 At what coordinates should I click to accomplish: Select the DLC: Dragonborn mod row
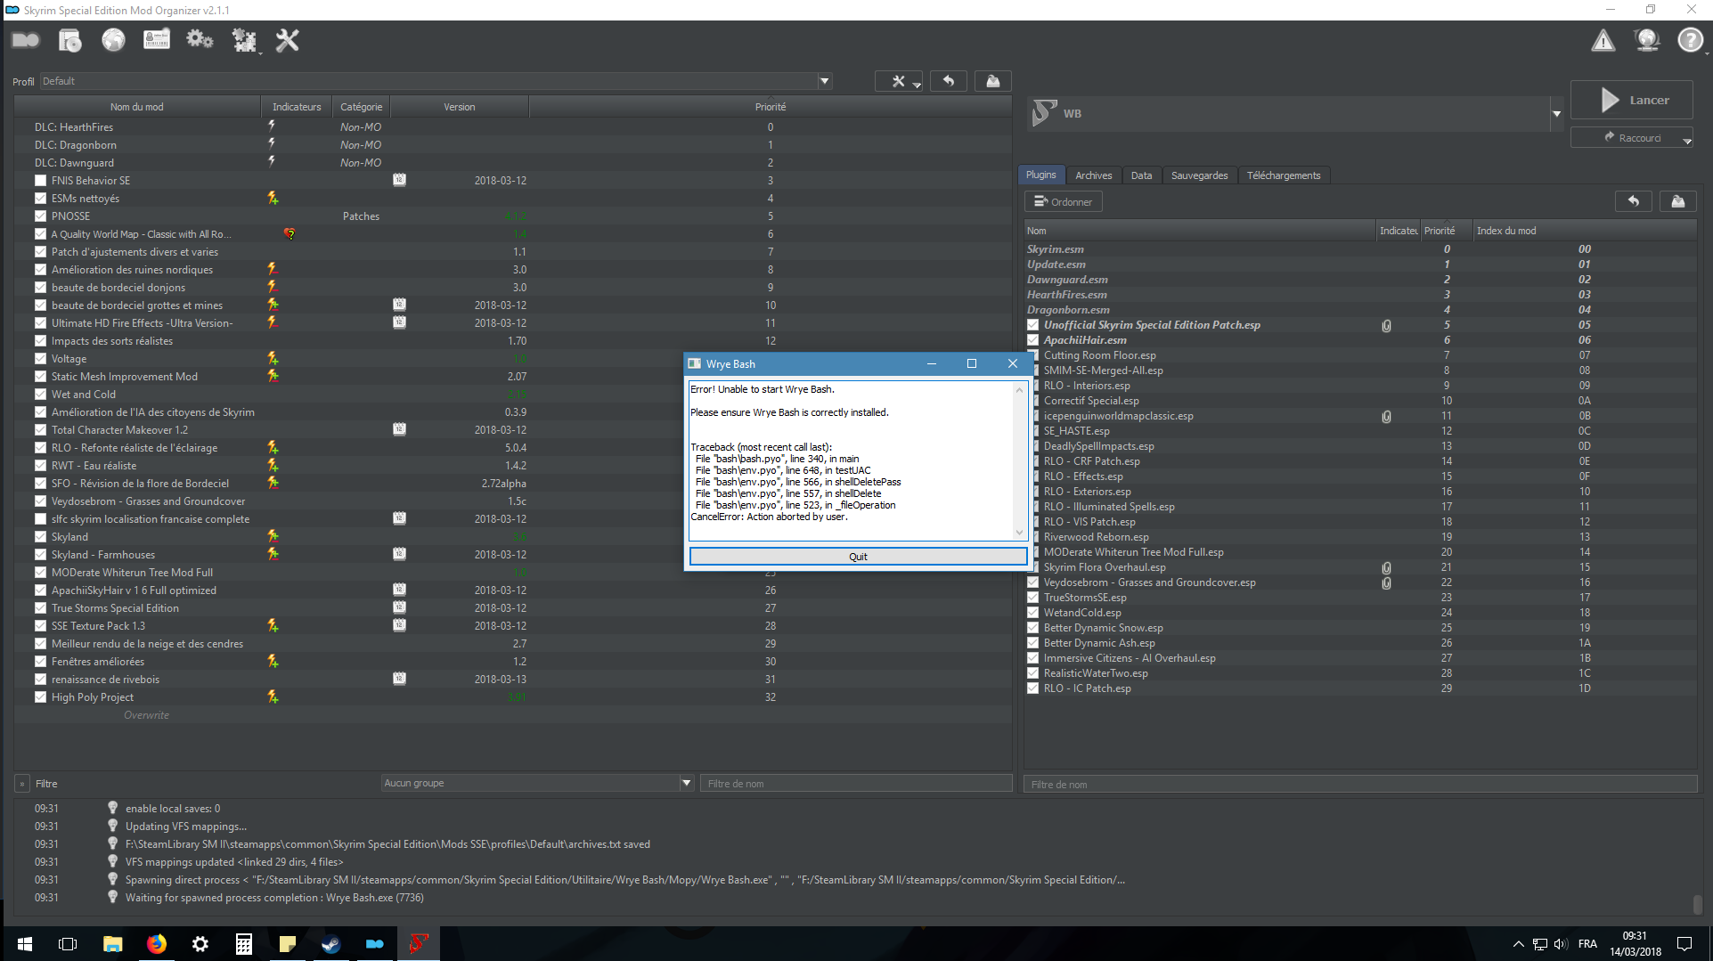tap(512, 144)
